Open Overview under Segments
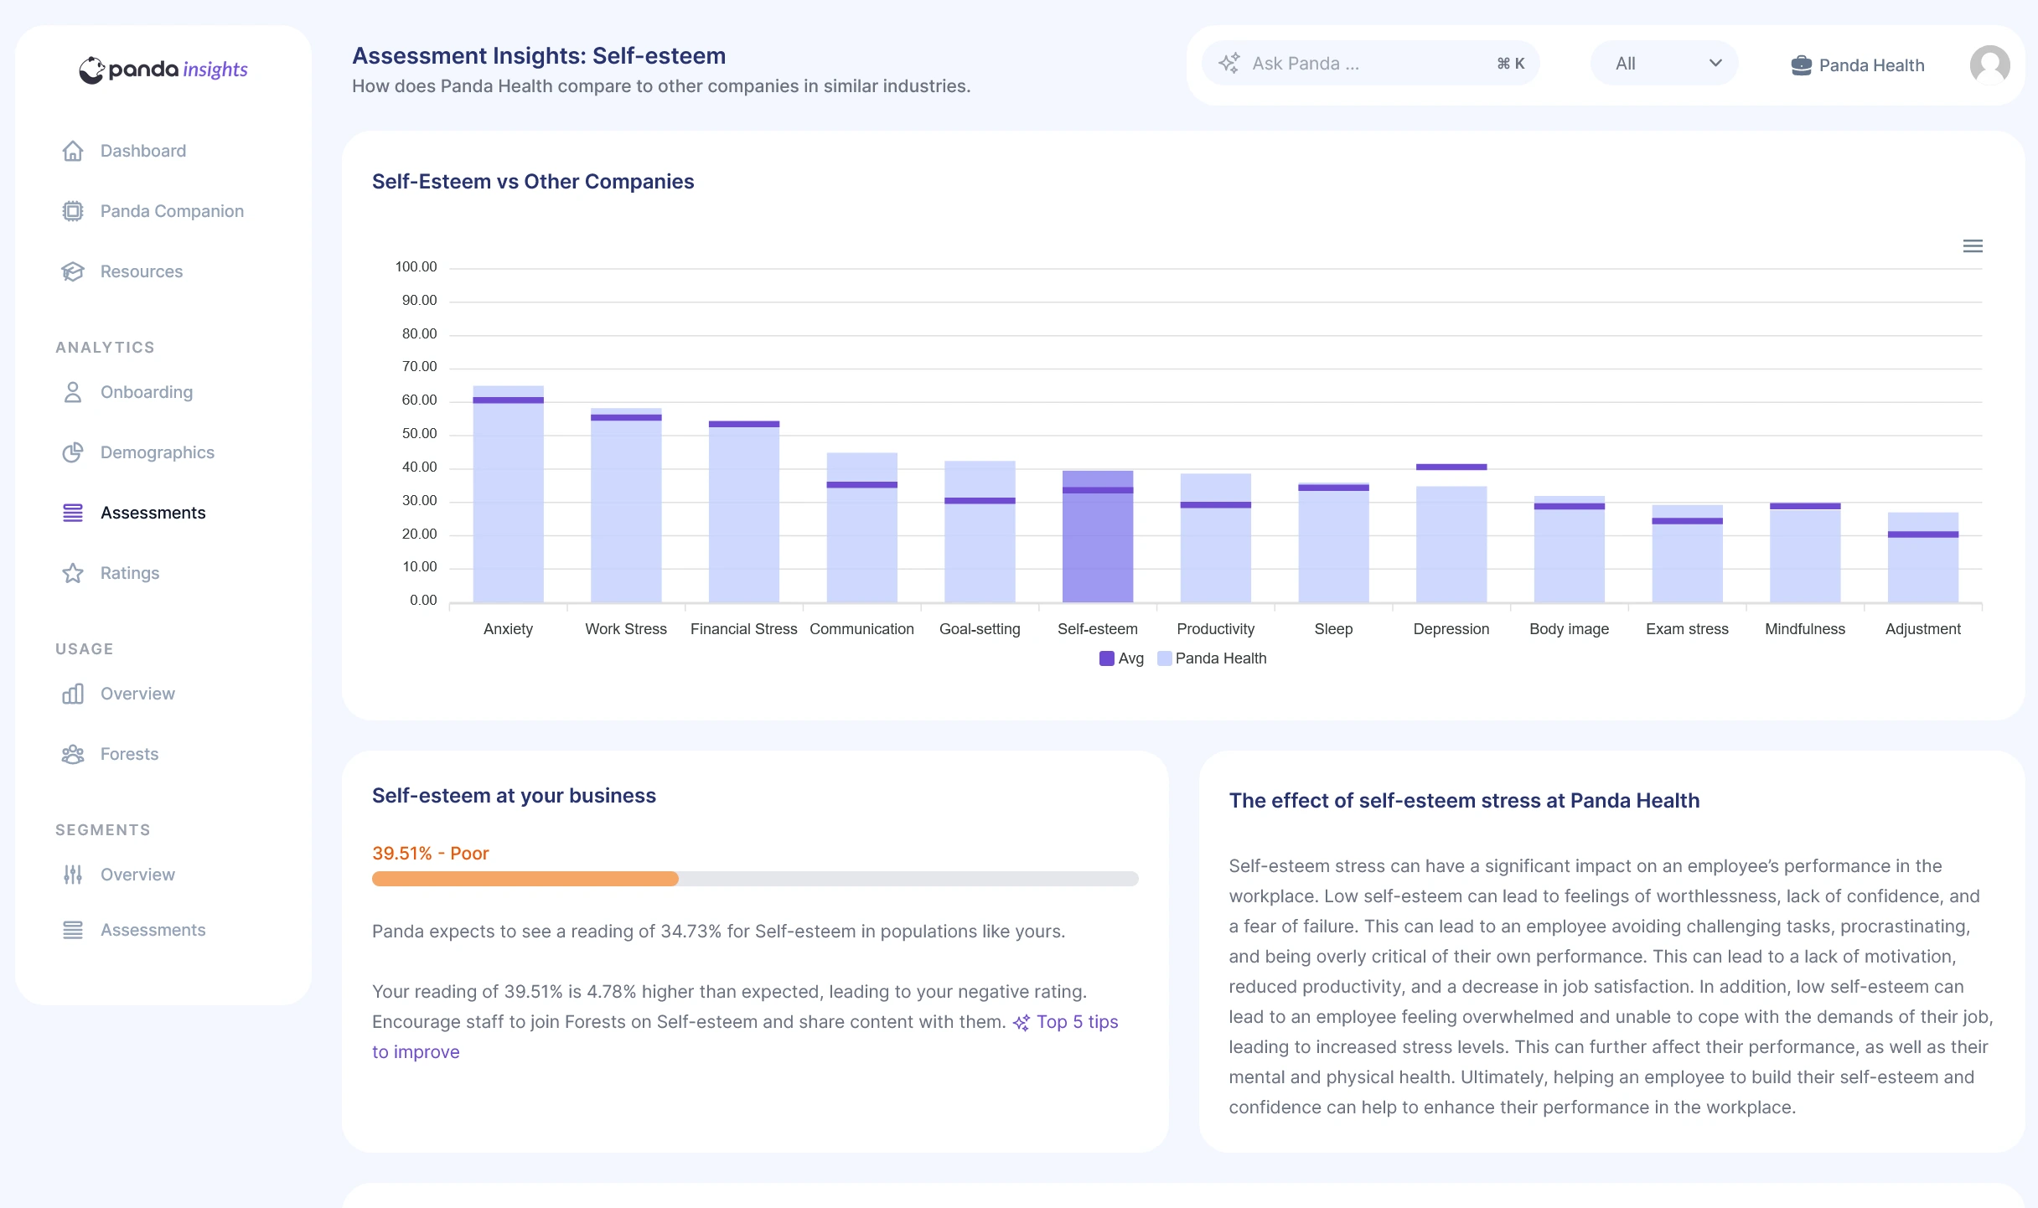The height and width of the screenshot is (1208, 2038). (x=137, y=875)
